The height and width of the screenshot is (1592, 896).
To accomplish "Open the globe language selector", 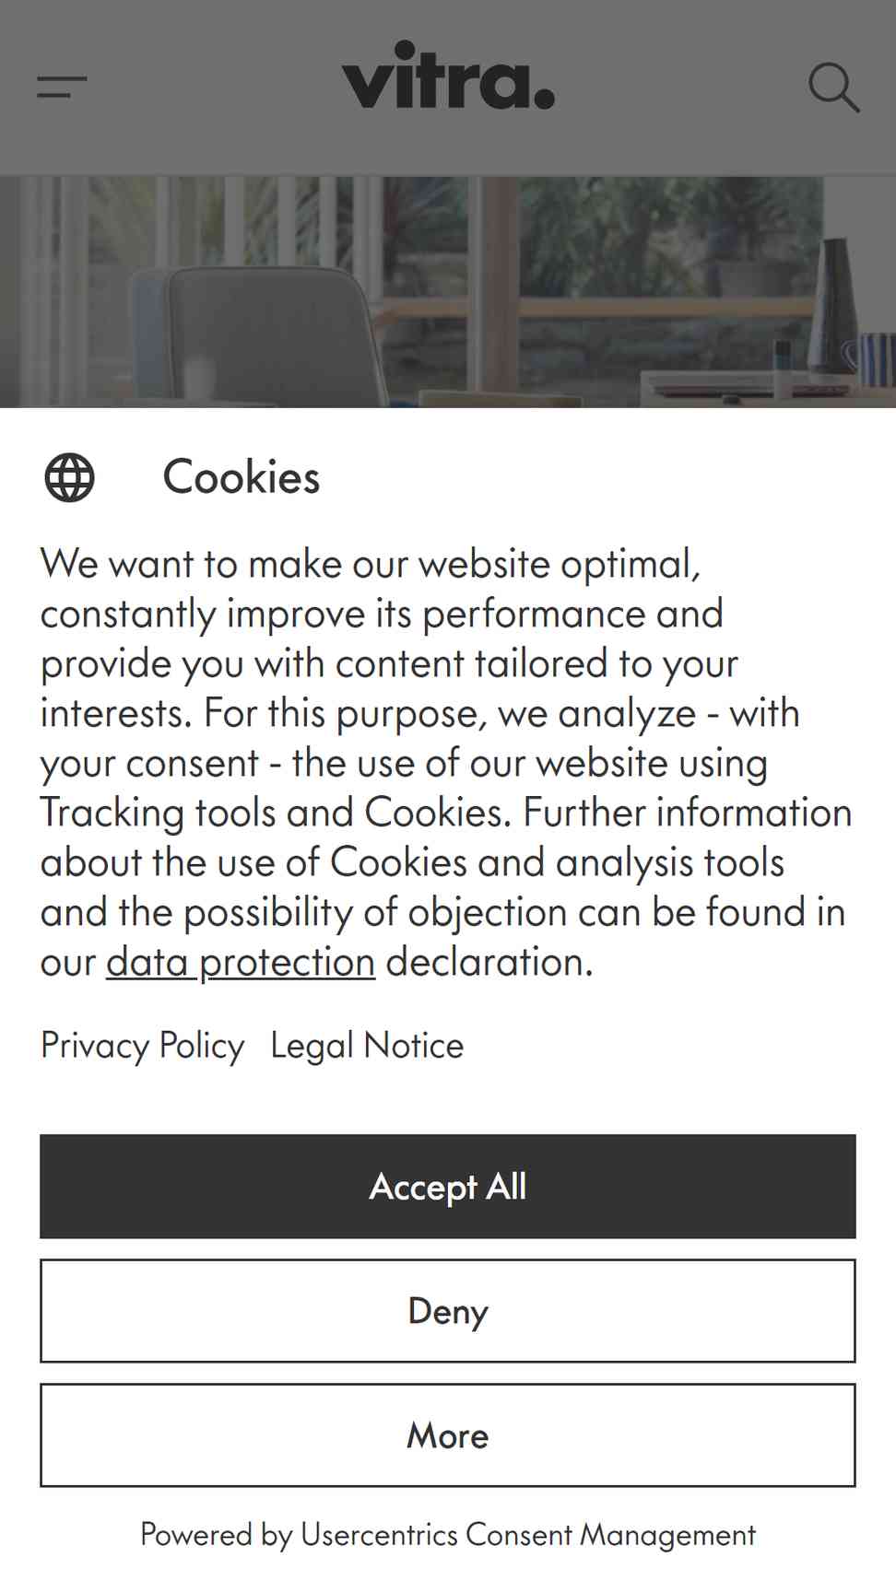I will click(x=70, y=477).
